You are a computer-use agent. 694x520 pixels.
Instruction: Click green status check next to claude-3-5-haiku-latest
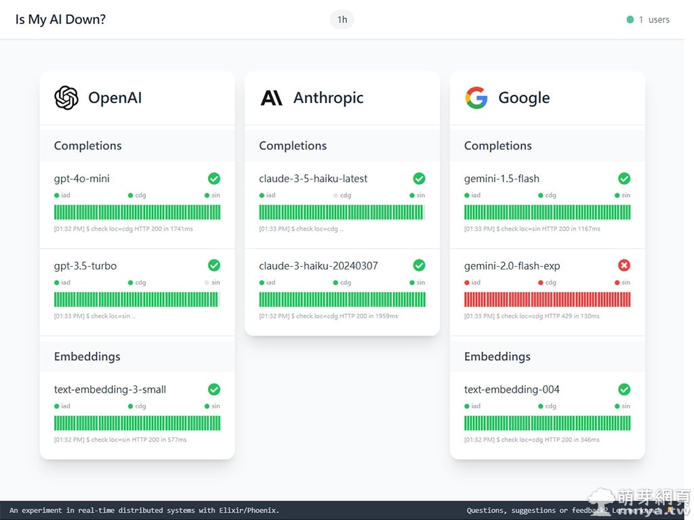pos(419,179)
